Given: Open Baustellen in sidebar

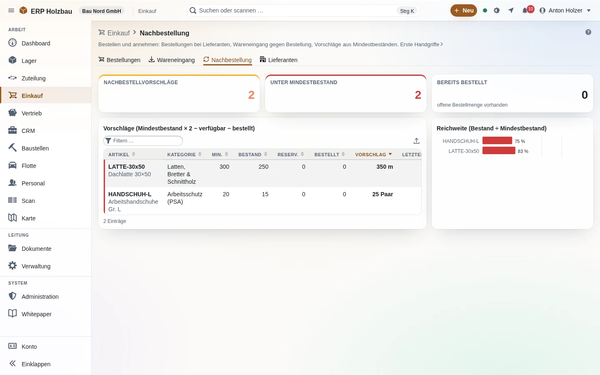Looking at the screenshot, I should (x=46, y=148).
